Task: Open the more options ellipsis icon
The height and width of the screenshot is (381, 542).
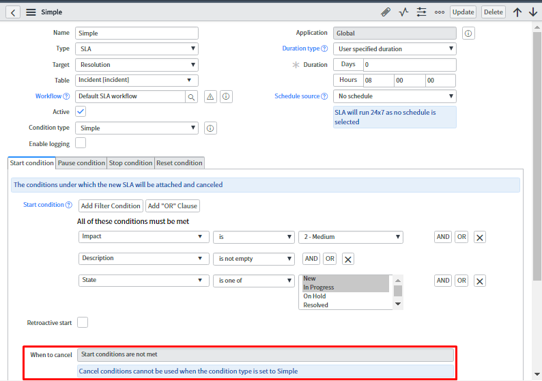Action: click(440, 12)
